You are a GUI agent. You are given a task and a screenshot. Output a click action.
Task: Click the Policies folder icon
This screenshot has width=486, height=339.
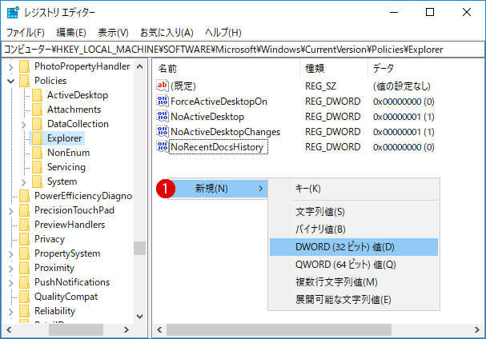tap(24, 81)
